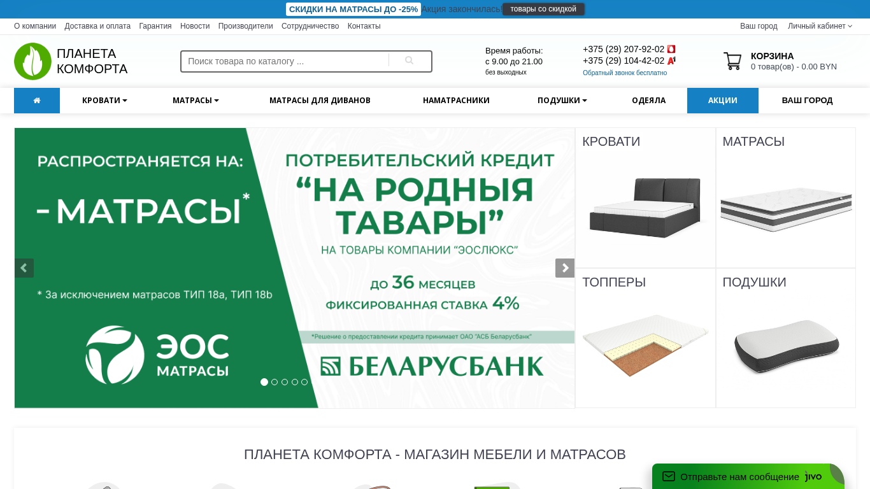Open the Кровати category tile

point(645,197)
